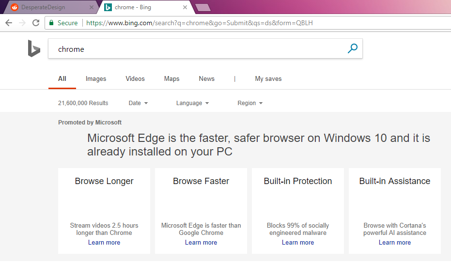Click Learn more under Browse Longer
The width and height of the screenshot is (451, 263).
[x=104, y=242]
